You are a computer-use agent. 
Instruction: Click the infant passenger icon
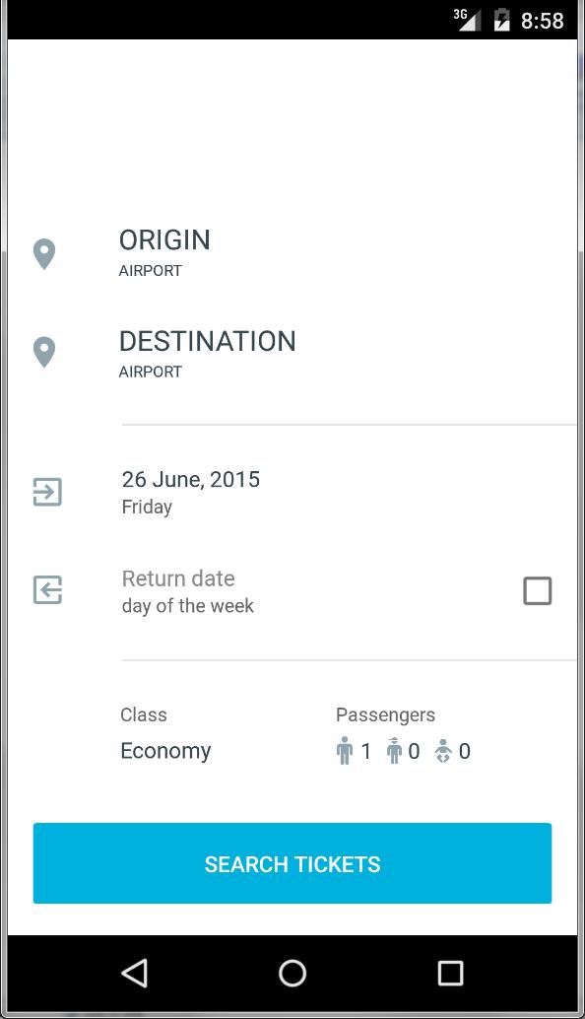(443, 751)
